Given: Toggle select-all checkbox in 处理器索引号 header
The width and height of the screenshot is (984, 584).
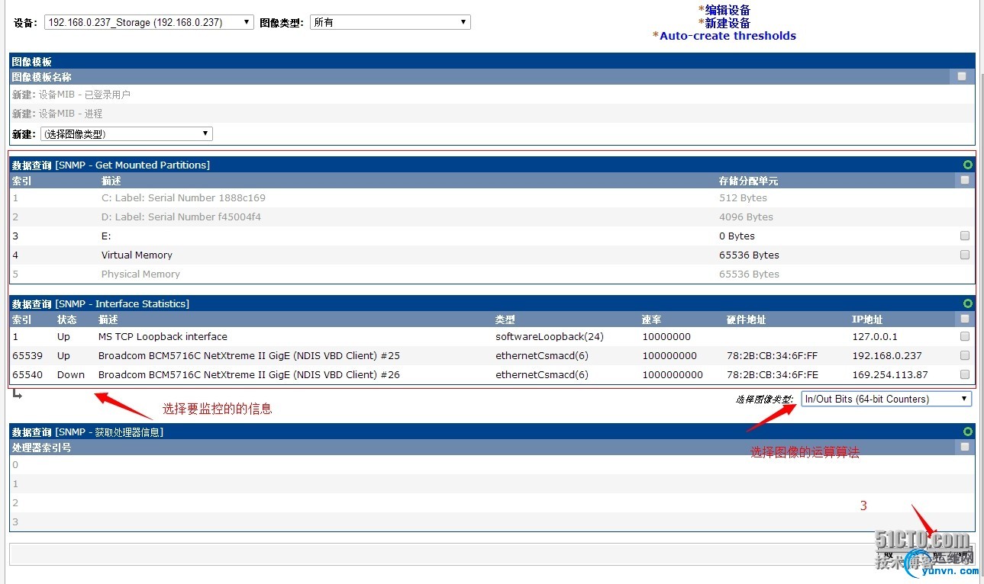Looking at the screenshot, I should 965,448.
